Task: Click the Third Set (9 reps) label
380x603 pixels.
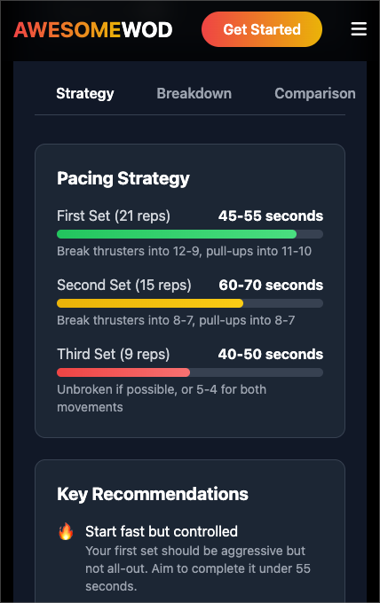Action: pyautogui.click(x=113, y=354)
